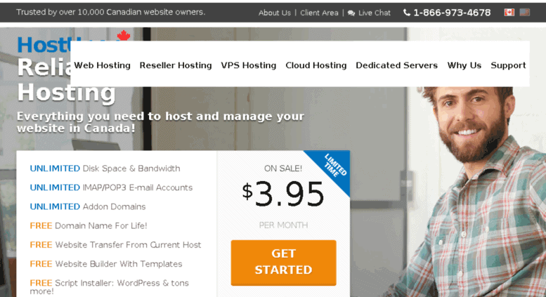
Task: Click the phone icon beside number
Action: (x=407, y=13)
